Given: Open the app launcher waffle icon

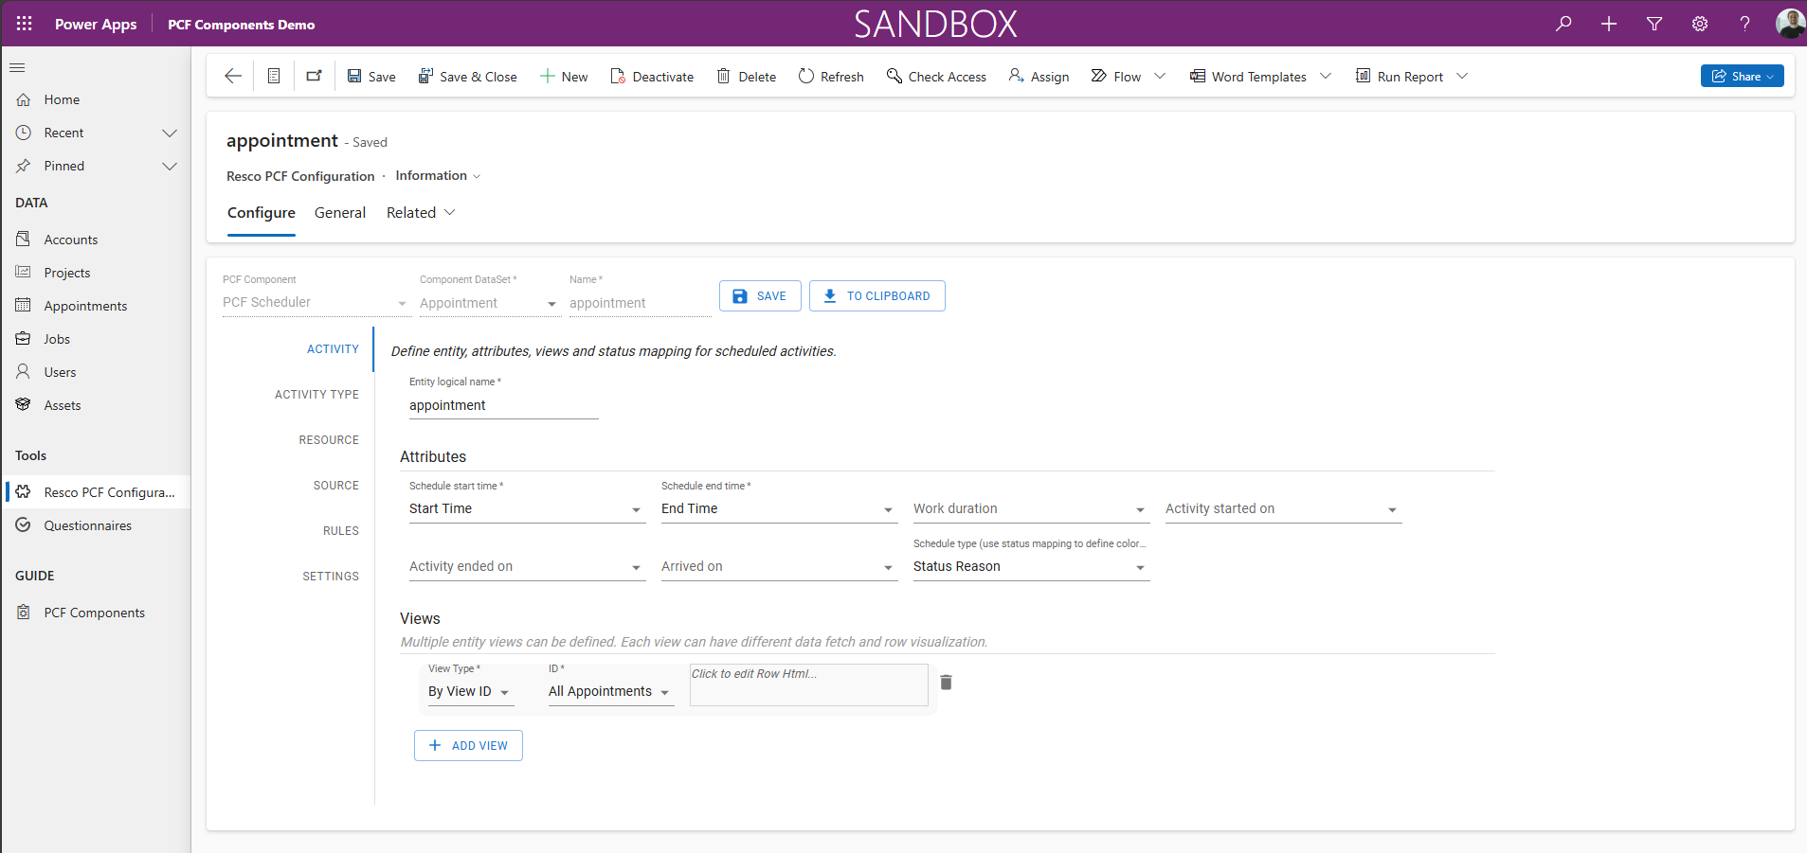Looking at the screenshot, I should 25,24.
